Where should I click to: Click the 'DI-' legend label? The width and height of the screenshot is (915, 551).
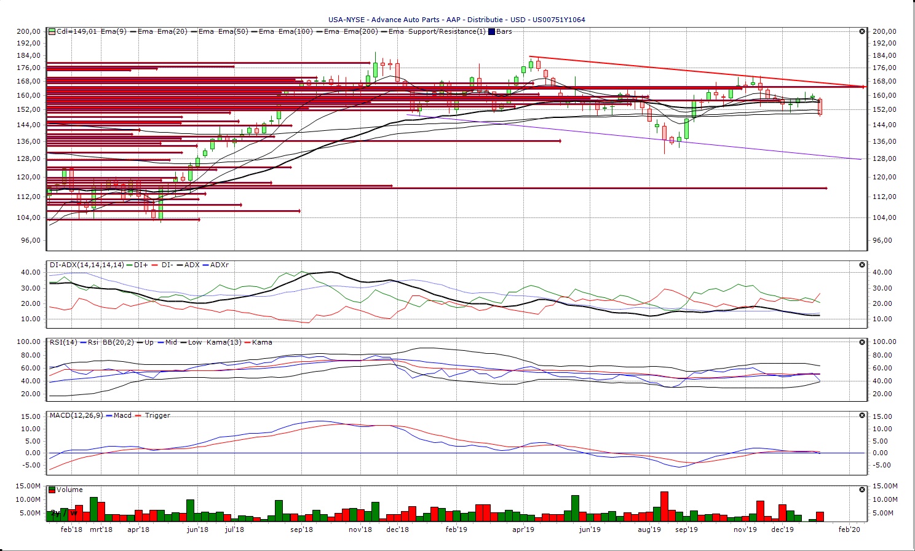[167, 265]
